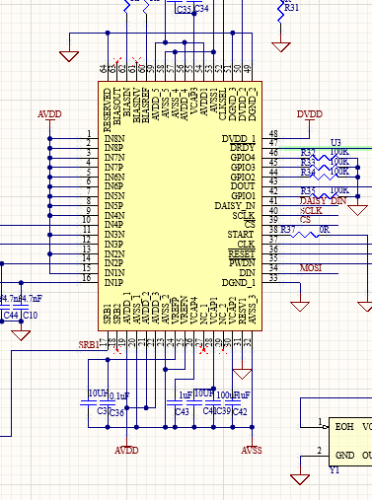372x500 pixels.
Task: Select the DIN pin name inside chip
Action: click(x=247, y=273)
